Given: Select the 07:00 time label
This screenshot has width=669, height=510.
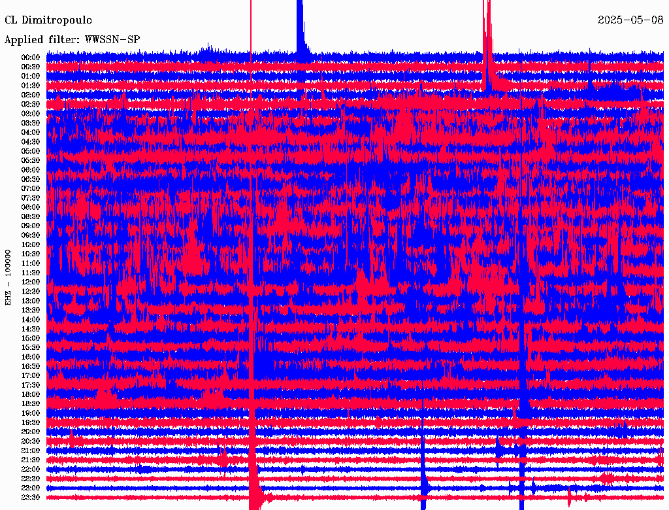Looking at the screenshot, I should pyautogui.click(x=31, y=189).
